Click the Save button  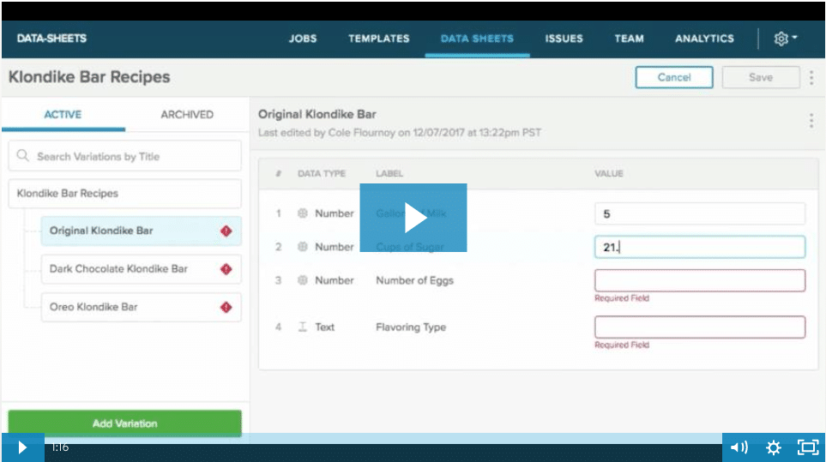pos(761,77)
